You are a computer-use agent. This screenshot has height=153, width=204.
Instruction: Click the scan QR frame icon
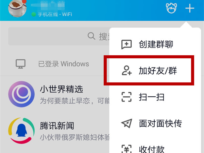(x=126, y=97)
